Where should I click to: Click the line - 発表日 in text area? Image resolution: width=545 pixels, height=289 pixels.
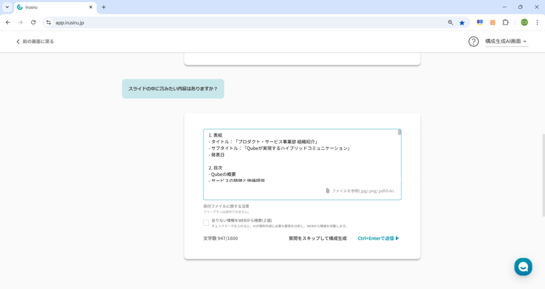[217, 154]
